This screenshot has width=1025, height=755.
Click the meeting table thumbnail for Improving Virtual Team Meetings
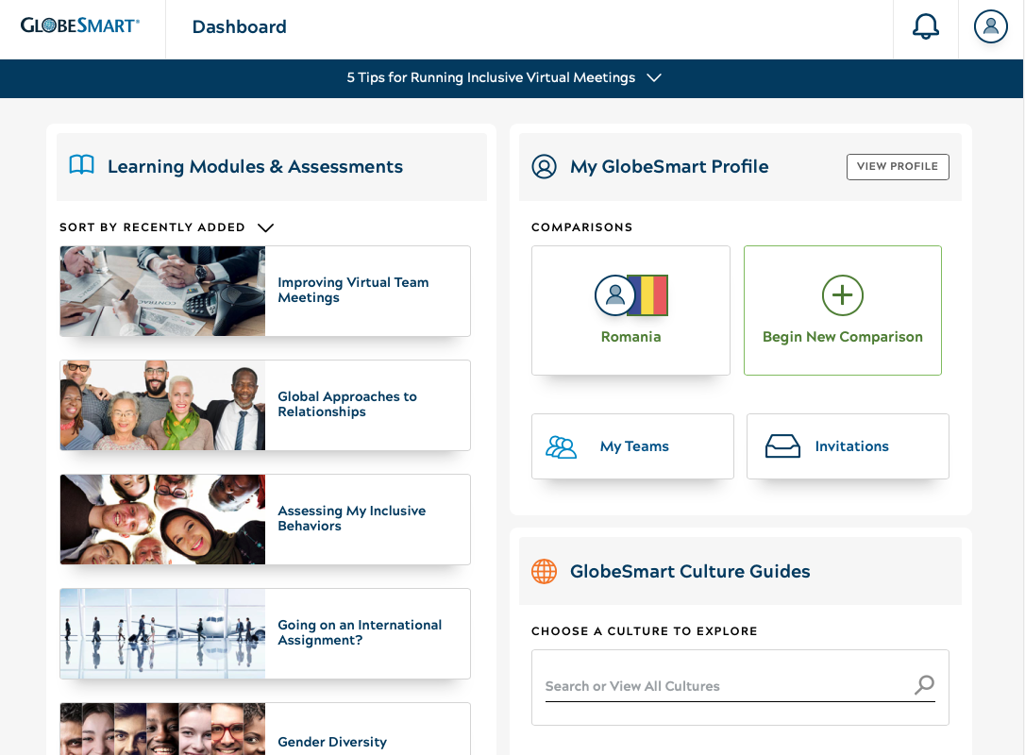point(162,291)
